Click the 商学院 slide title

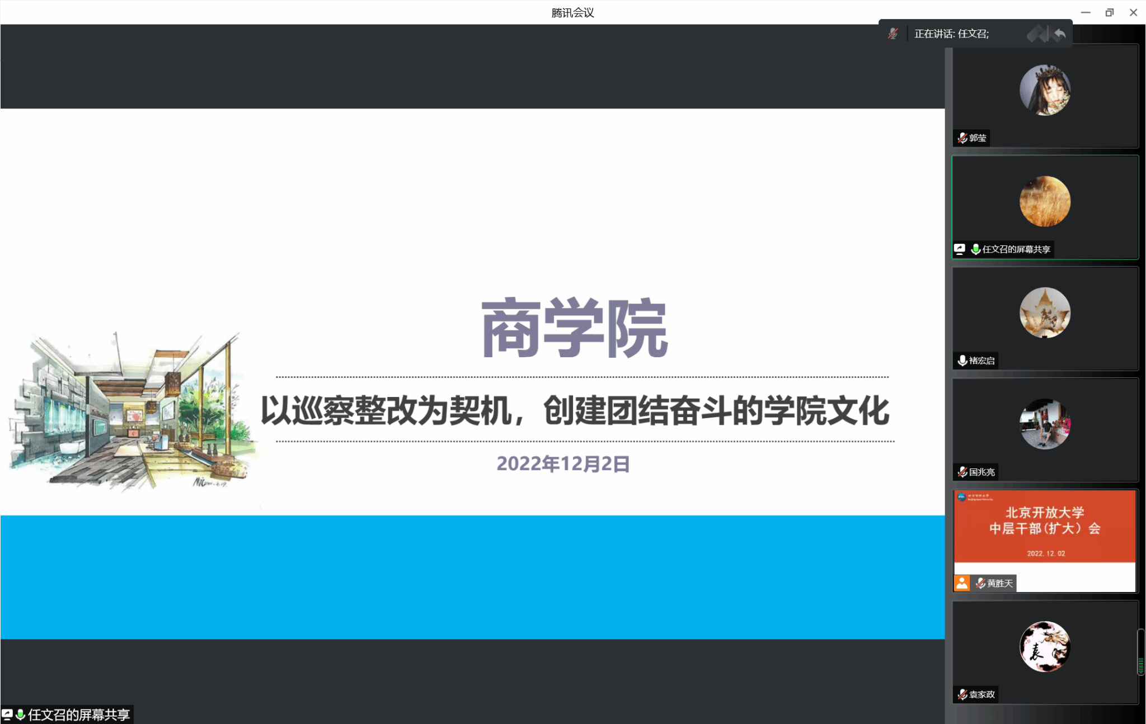point(575,328)
